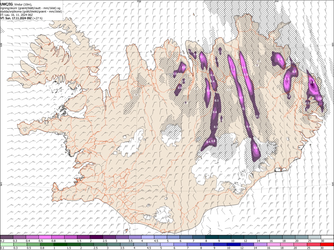Image resolution: width=334 pixels, height=250 pixels.
Task: Click the palest green 0.1–0.3 rain swatch
Action: click(7, 245)
